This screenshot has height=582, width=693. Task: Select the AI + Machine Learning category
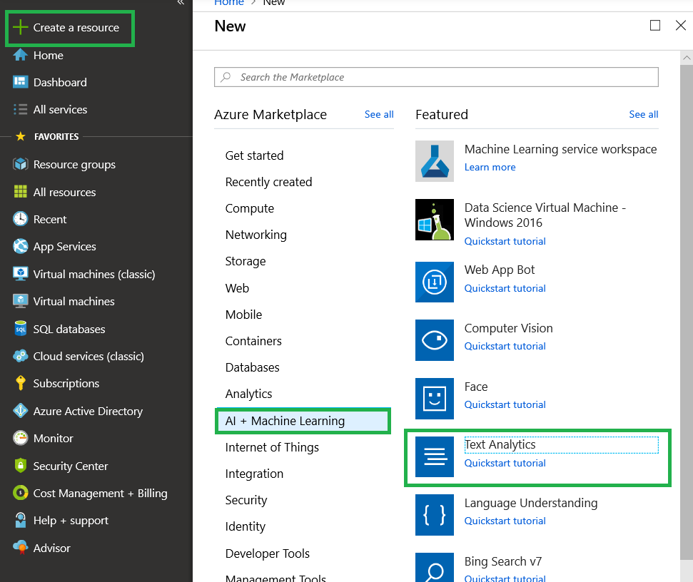tap(303, 421)
